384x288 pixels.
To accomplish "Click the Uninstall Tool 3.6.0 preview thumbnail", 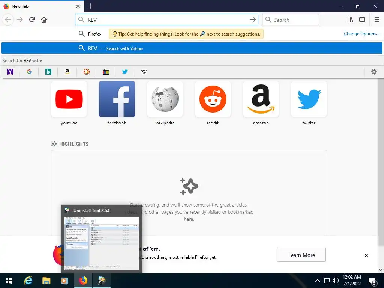I will (102, 243).
